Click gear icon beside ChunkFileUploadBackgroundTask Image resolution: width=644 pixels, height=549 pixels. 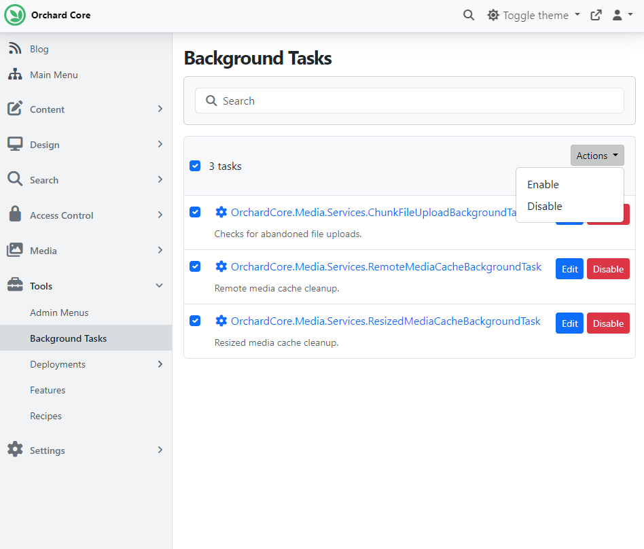pyautogui.click(x=221, y=212)
